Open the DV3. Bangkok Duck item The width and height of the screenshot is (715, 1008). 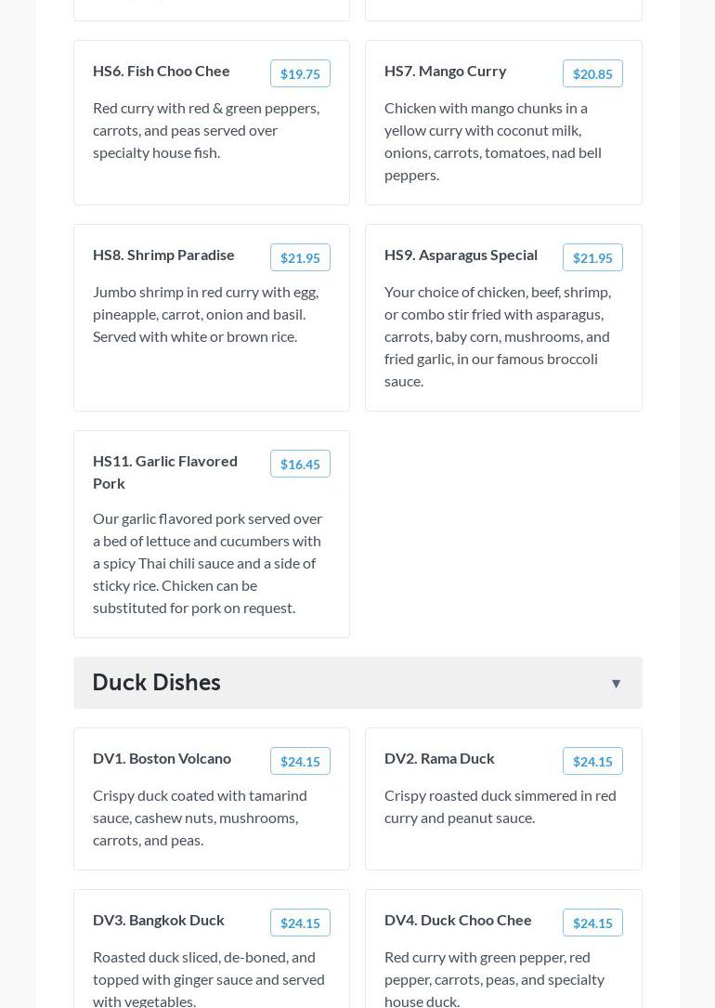(159, 920)
